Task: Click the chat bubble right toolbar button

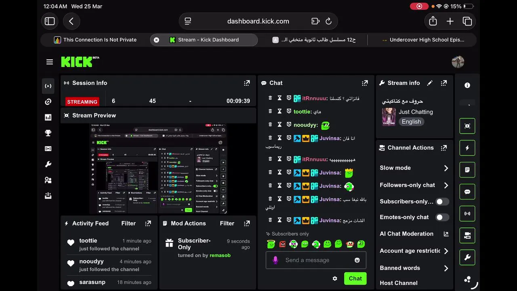Action: [467, 192]
